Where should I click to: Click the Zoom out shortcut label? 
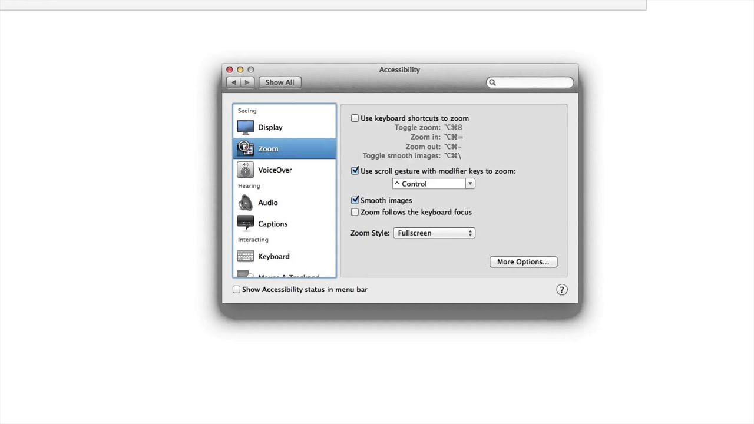tap(423, 147)
